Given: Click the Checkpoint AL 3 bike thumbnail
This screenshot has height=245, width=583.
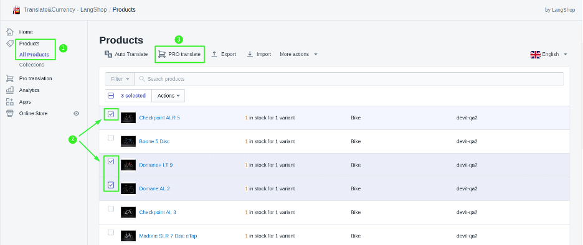Looking at the screenshot, I should click(x=128, y=212).
